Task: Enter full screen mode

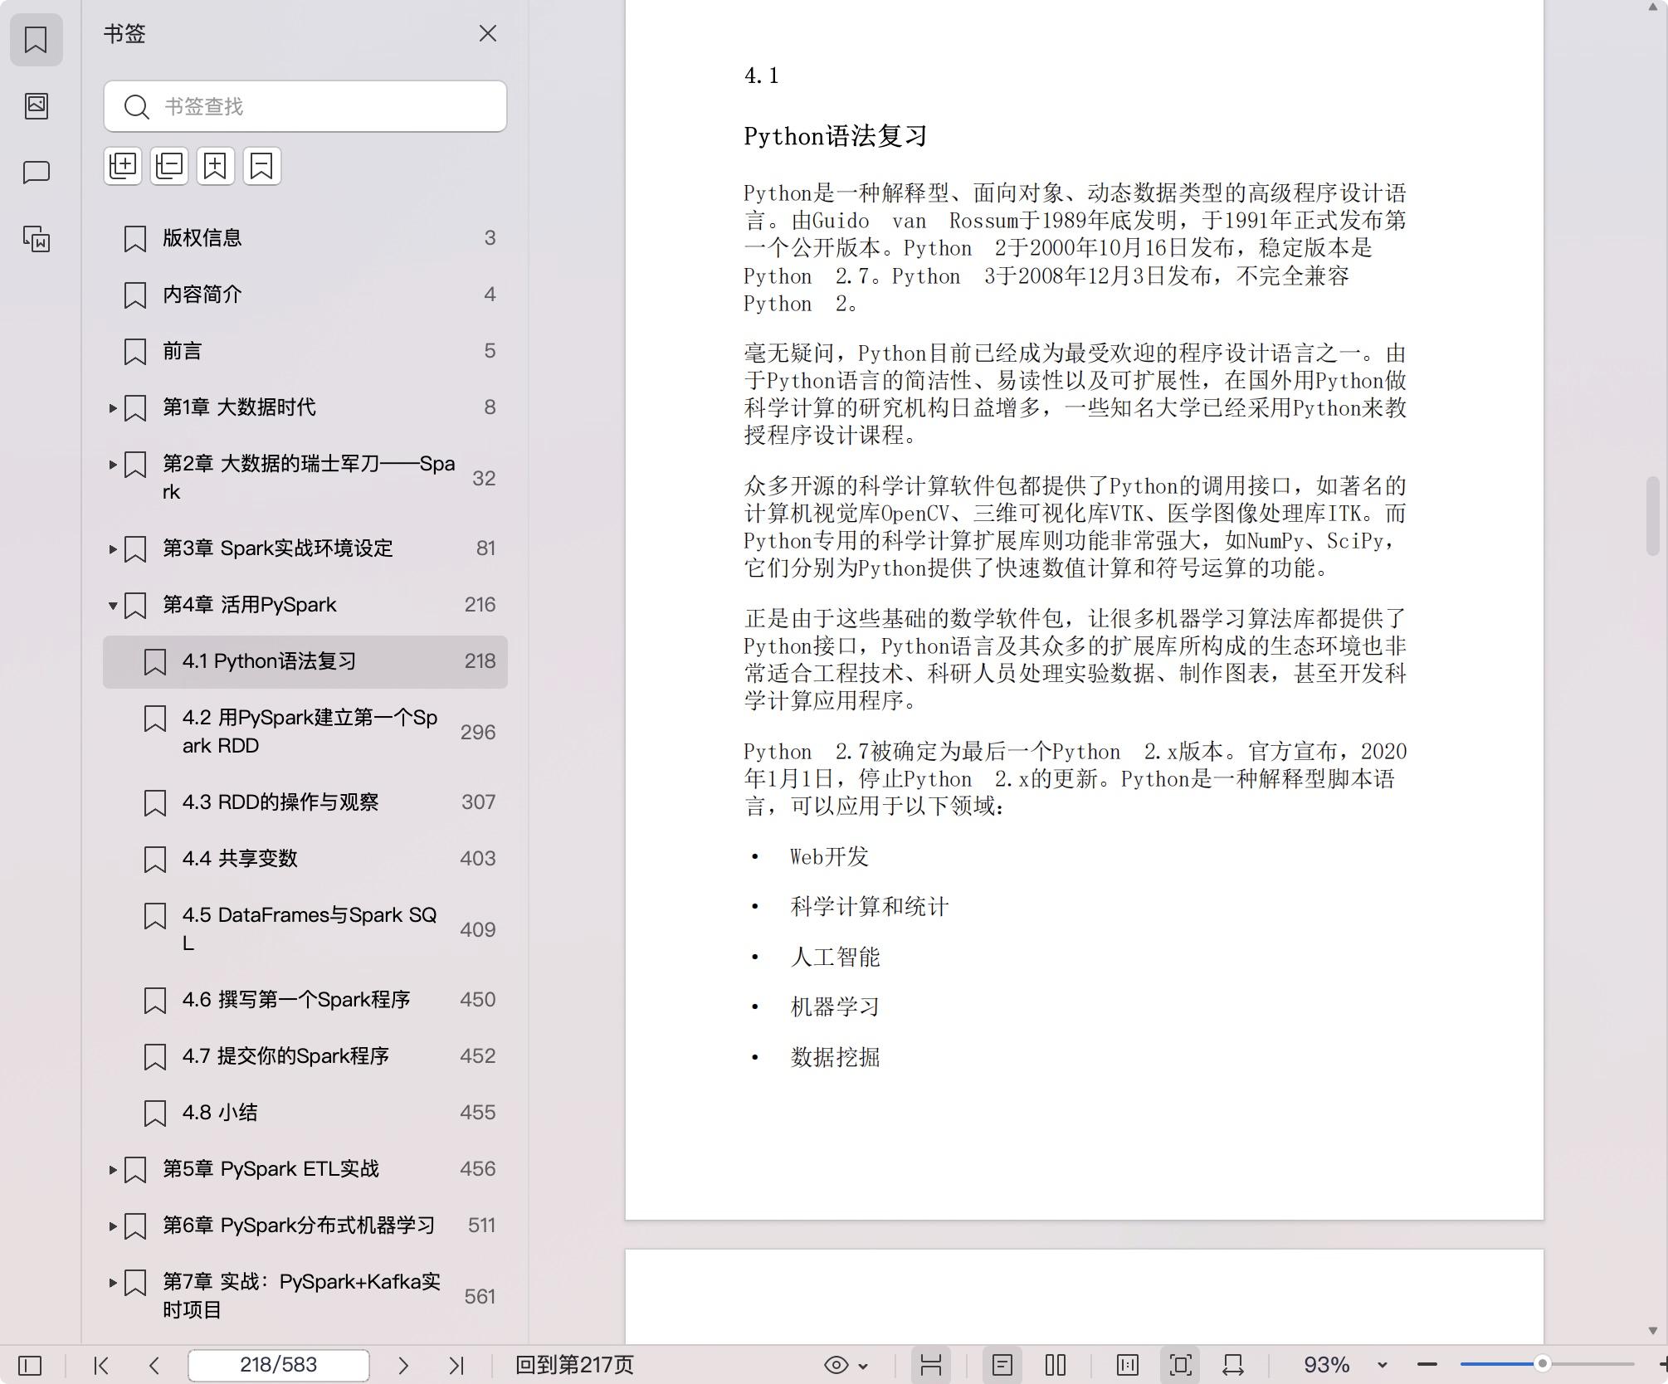Action: click(x=1181, y=1365)
